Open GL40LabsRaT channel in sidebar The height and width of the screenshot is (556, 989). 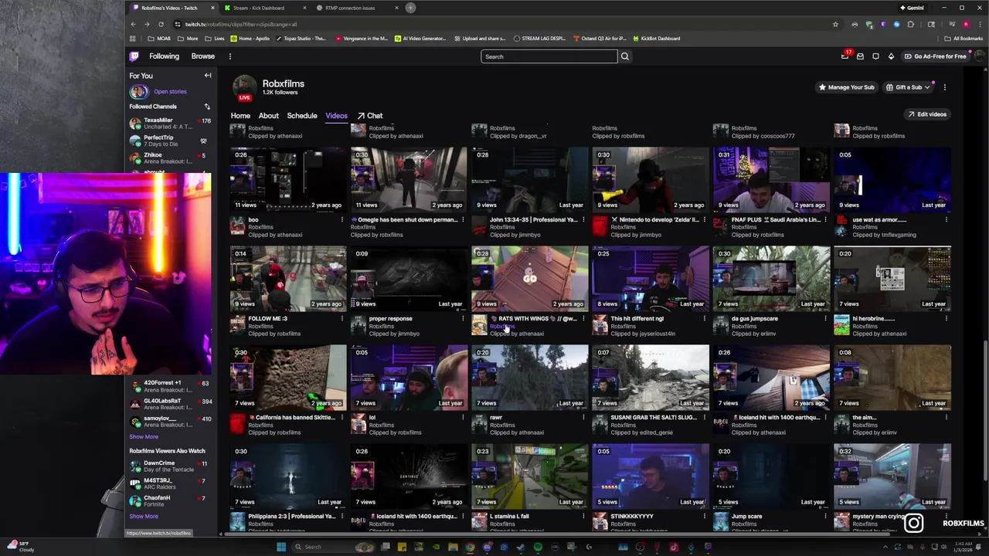click(170, 405)
